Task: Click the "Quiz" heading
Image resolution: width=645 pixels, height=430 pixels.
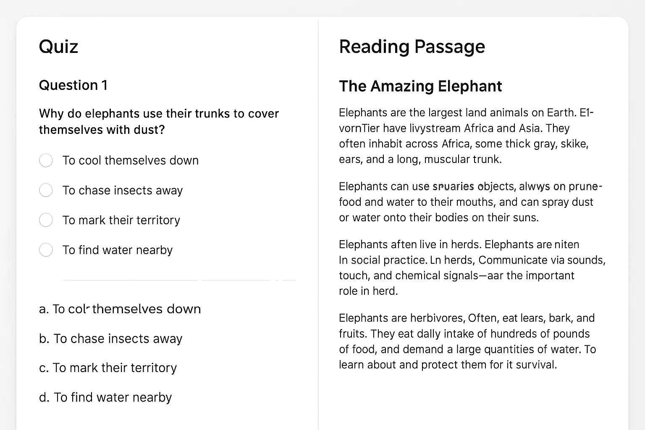Action: point(58,46)
